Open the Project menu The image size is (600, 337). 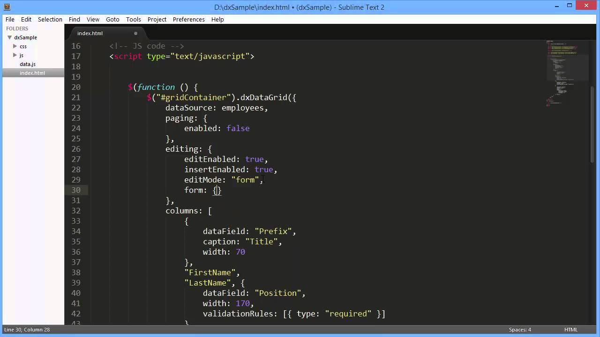[x=157, y=19]
